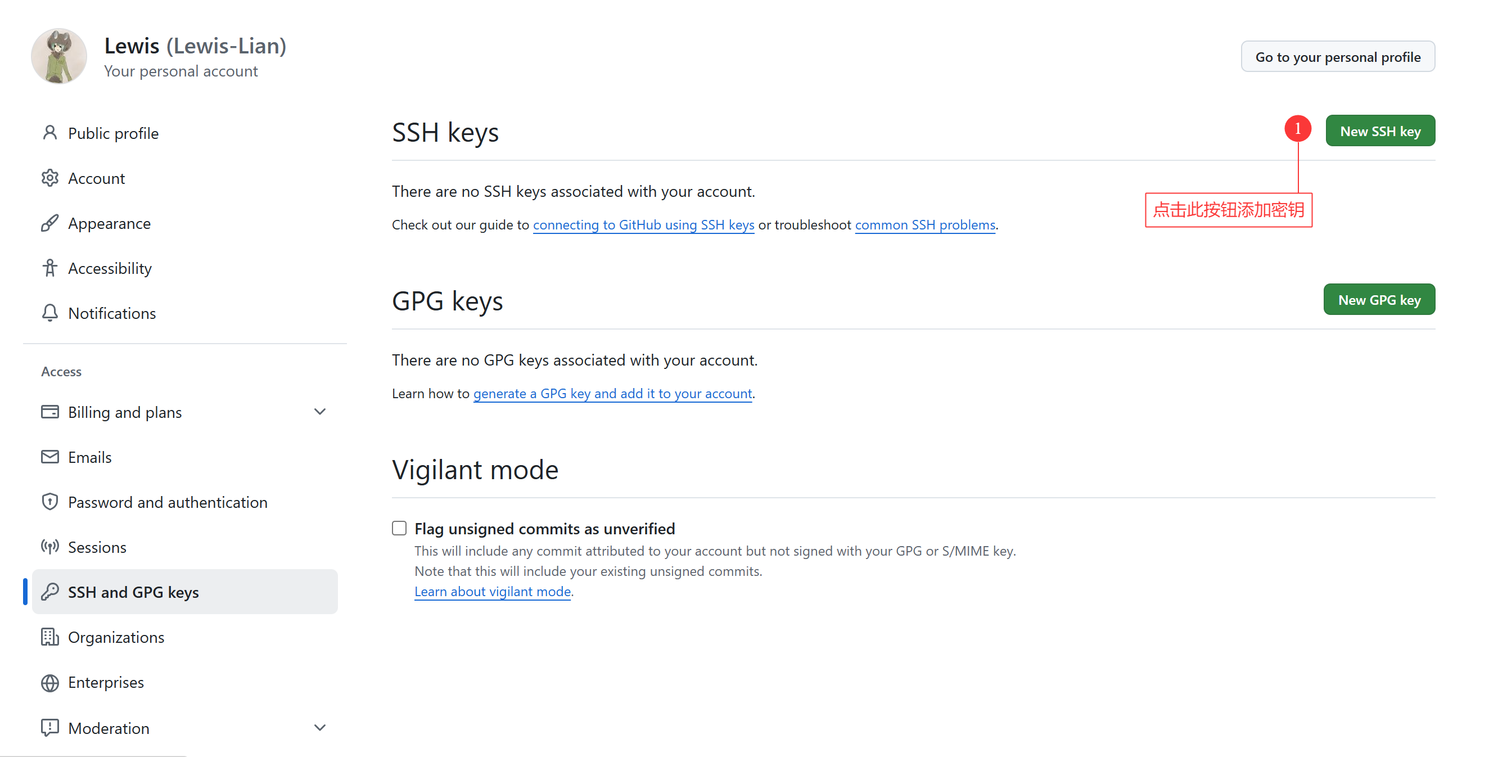
Task: Click the New GPG key button
Action: click(1379, 300)
